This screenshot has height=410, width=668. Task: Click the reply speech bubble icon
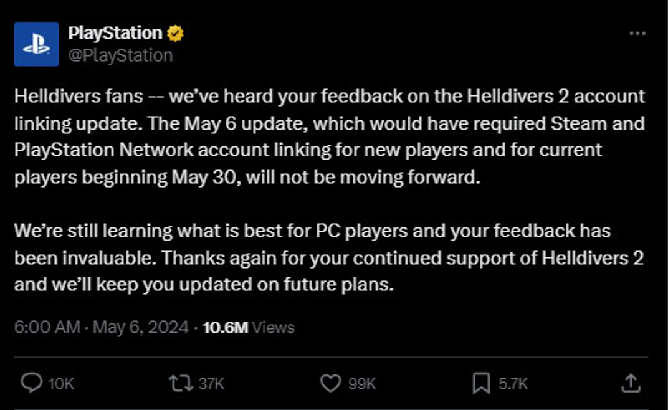31,383
